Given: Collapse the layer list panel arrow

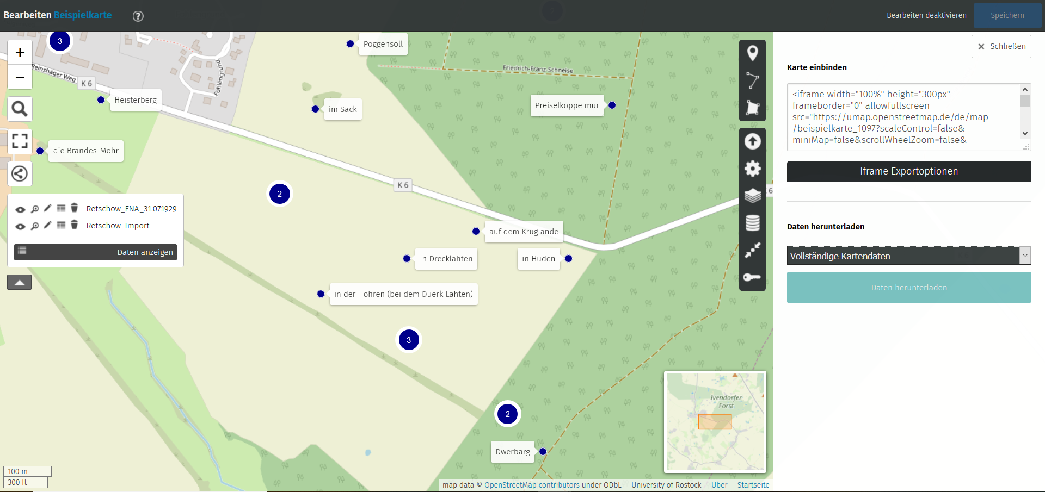Looking at the screenshot, I should 20,282.
